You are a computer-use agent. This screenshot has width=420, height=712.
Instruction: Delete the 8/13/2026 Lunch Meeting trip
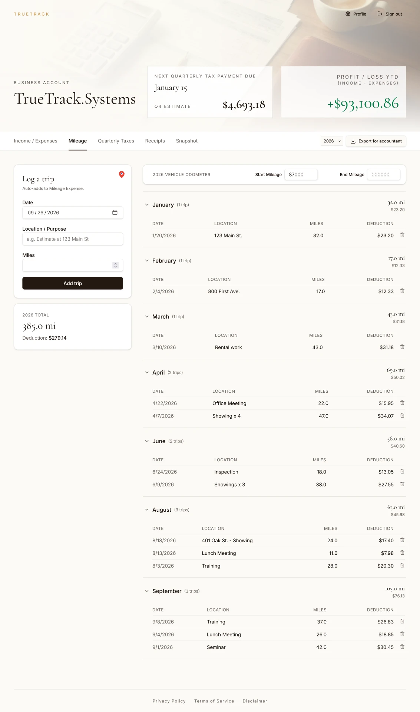(x=402, y=553)
